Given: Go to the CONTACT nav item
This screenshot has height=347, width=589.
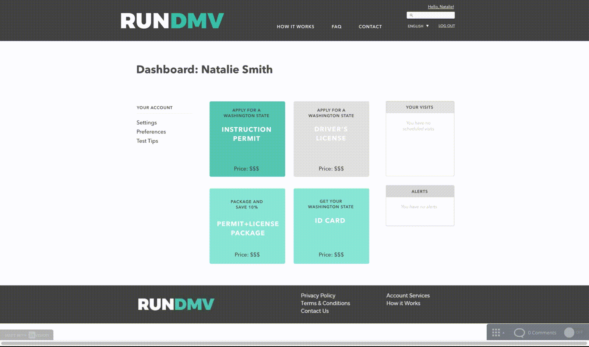Looking at the screenshot, I should [x=370, y=26].
